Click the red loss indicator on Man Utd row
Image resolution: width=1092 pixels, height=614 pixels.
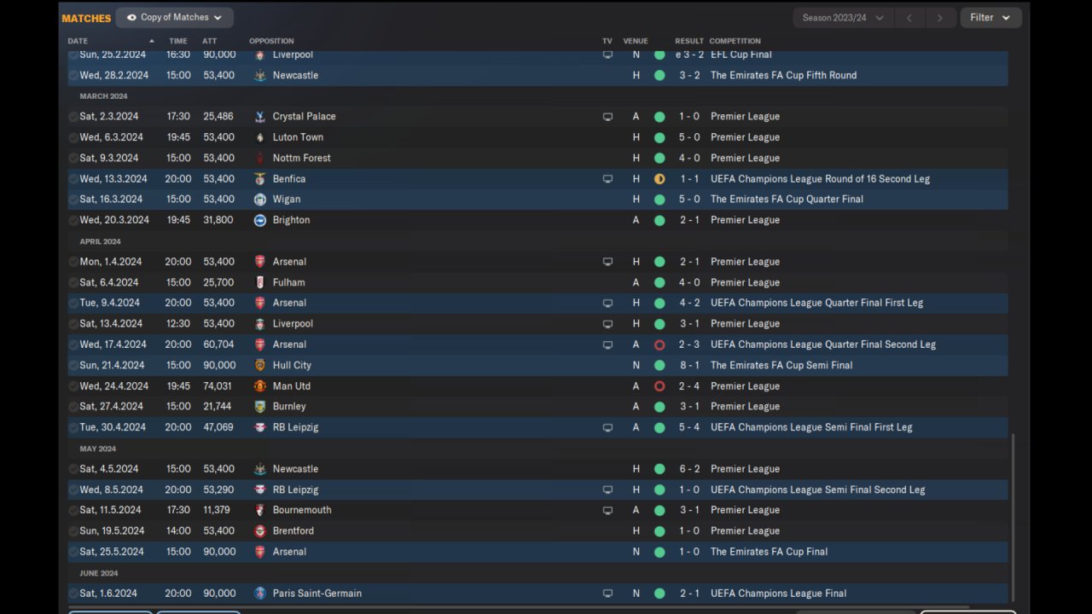point(659,386)
